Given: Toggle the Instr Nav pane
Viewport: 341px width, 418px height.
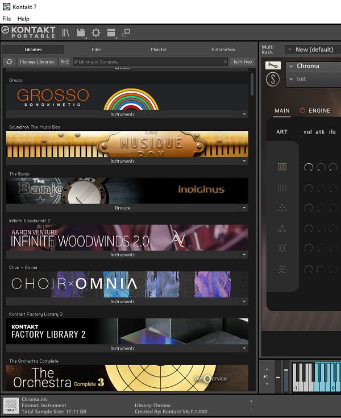Looking at the screenshot, I should tap(243, 61).
